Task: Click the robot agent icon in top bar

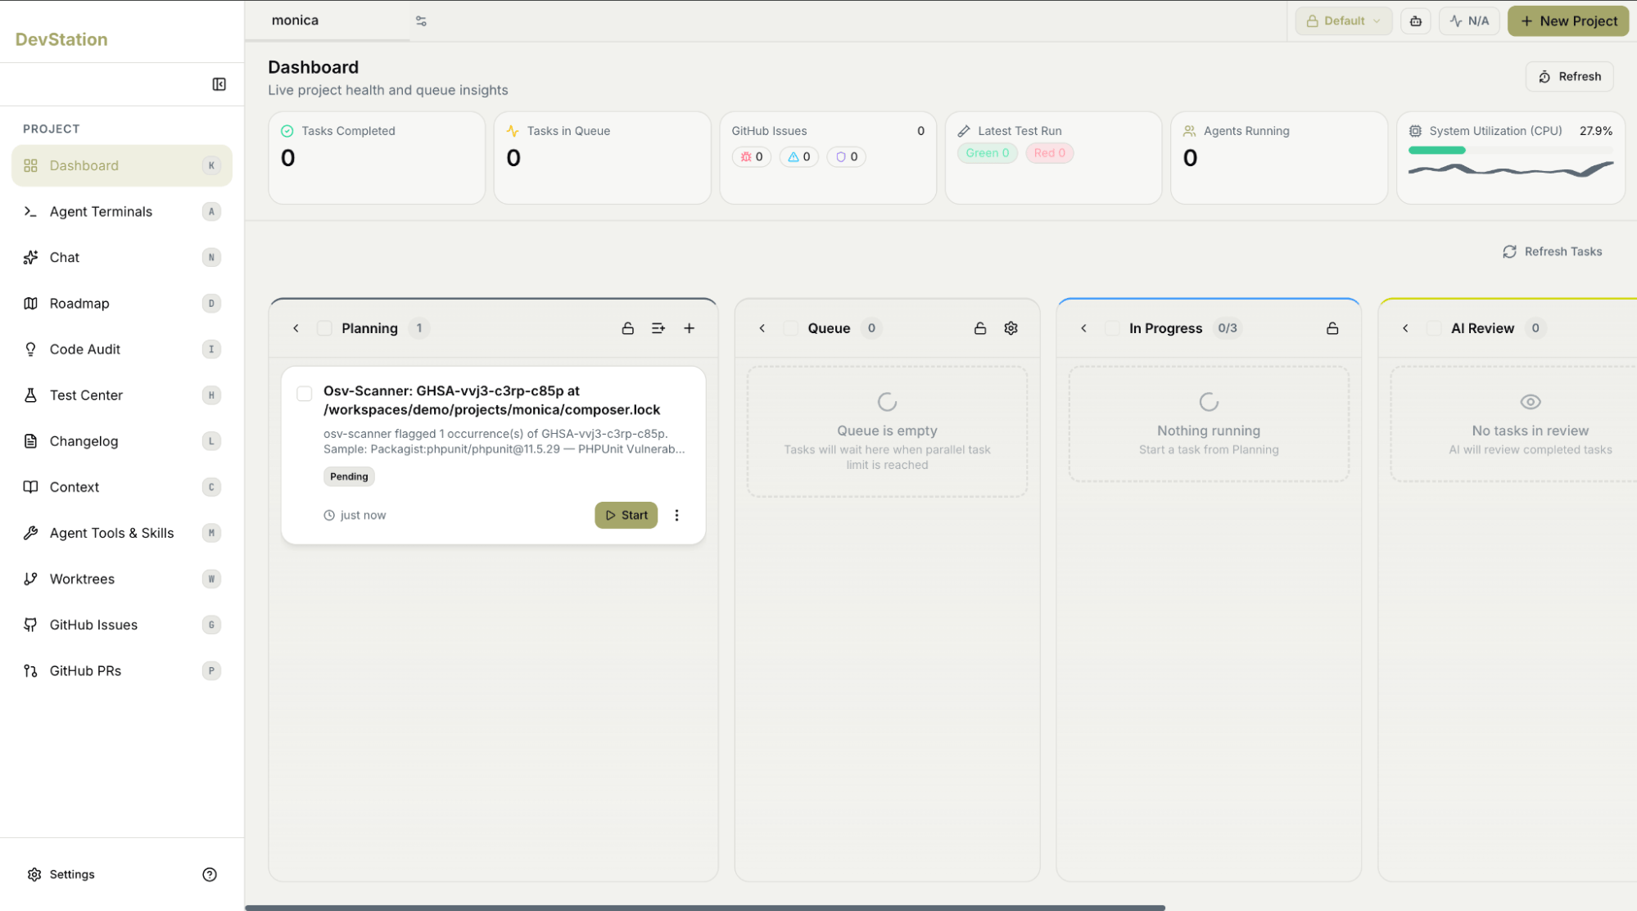Action: point(1415,20)
